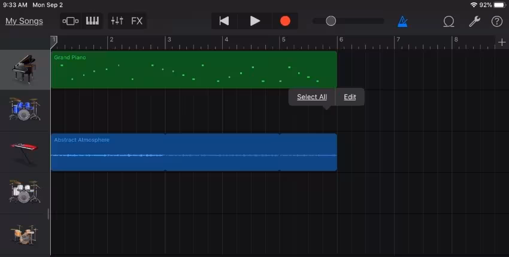Open the Loop Browser
The width and height of the screenshot is (509, 257).
[x=449, y=21]
